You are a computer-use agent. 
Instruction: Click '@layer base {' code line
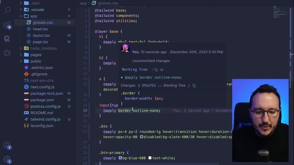108,32
